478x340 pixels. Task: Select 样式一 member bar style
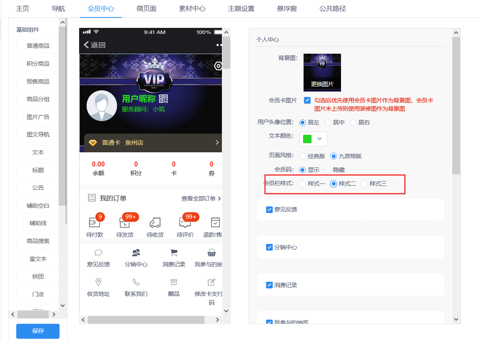(303, 184)
